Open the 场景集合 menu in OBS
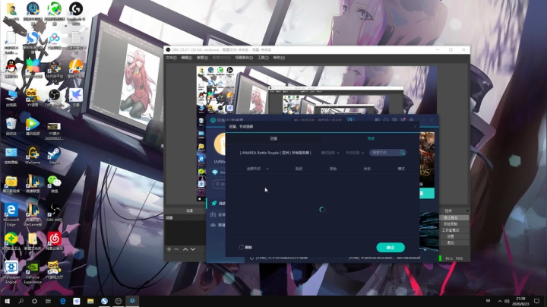Image resolution: width=547 pixels, height=307 pixels. [244, 58]
